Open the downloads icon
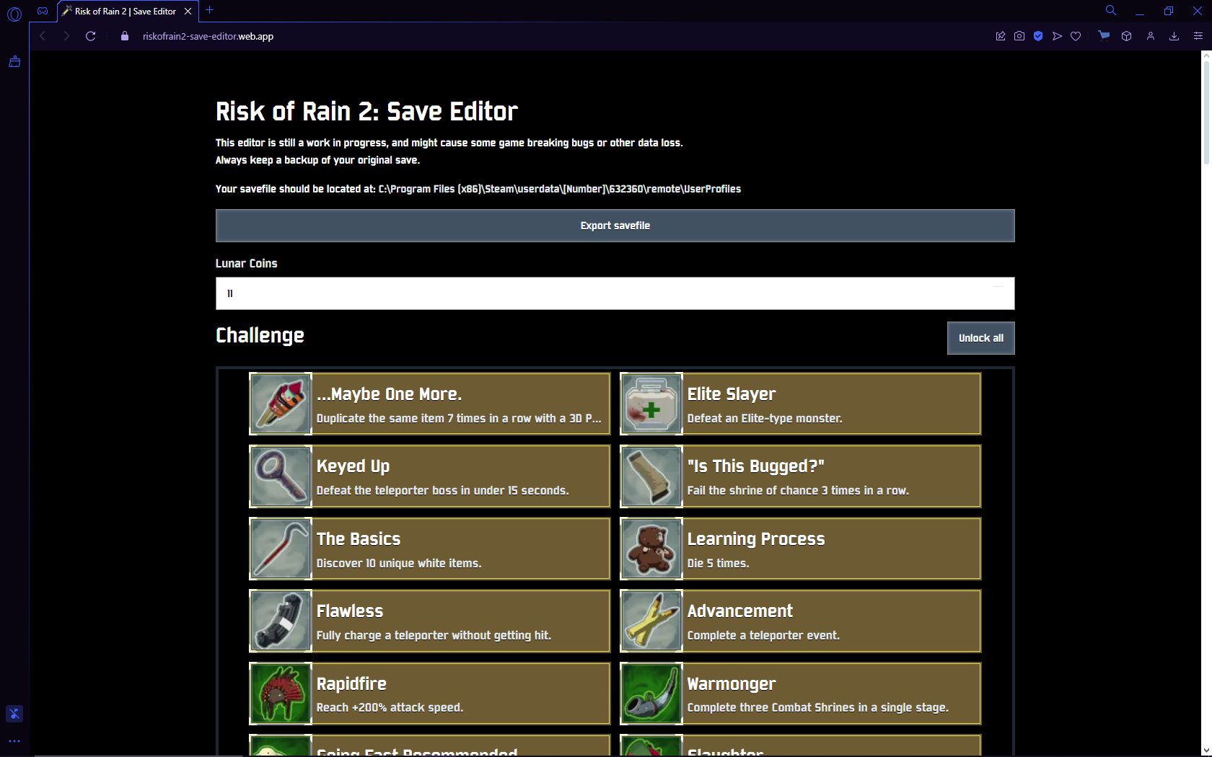Screen dimensions: 1212x757 coord(1174,36)
